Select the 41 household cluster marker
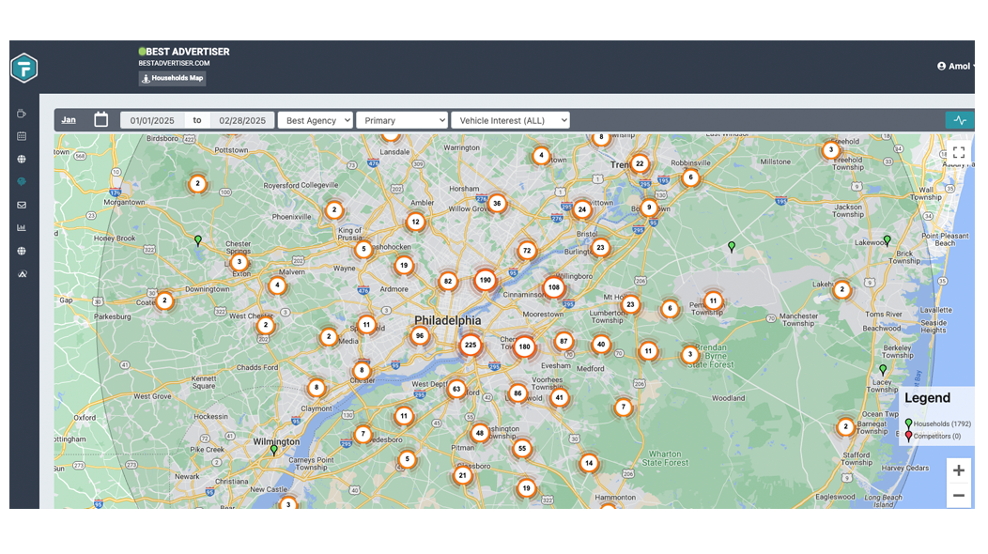This screenshot has width=988, height=554. [560, 398]
